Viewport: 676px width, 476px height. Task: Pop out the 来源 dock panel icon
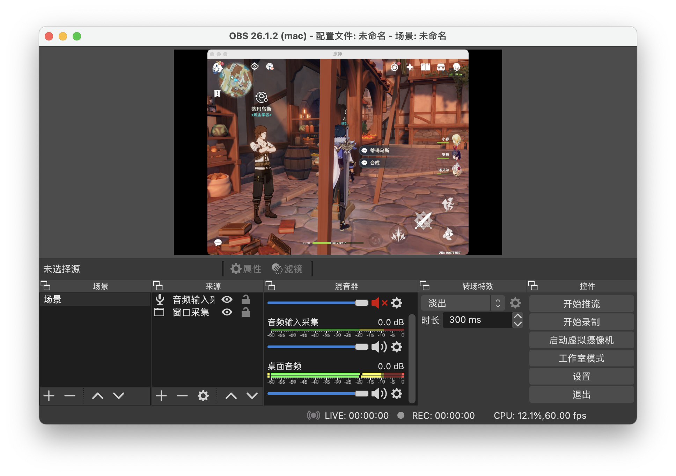(x=158, y=286)
